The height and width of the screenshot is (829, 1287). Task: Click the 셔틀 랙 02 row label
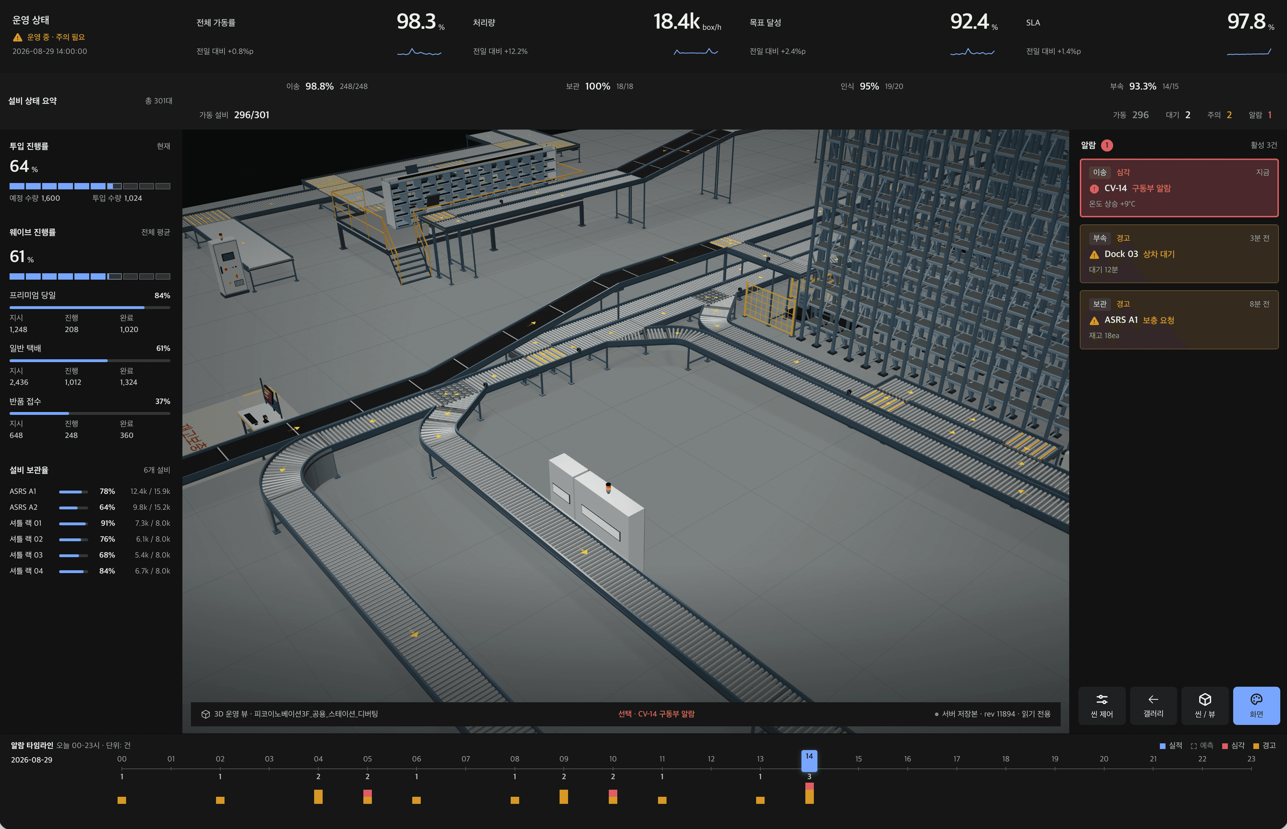pos(27,539)
